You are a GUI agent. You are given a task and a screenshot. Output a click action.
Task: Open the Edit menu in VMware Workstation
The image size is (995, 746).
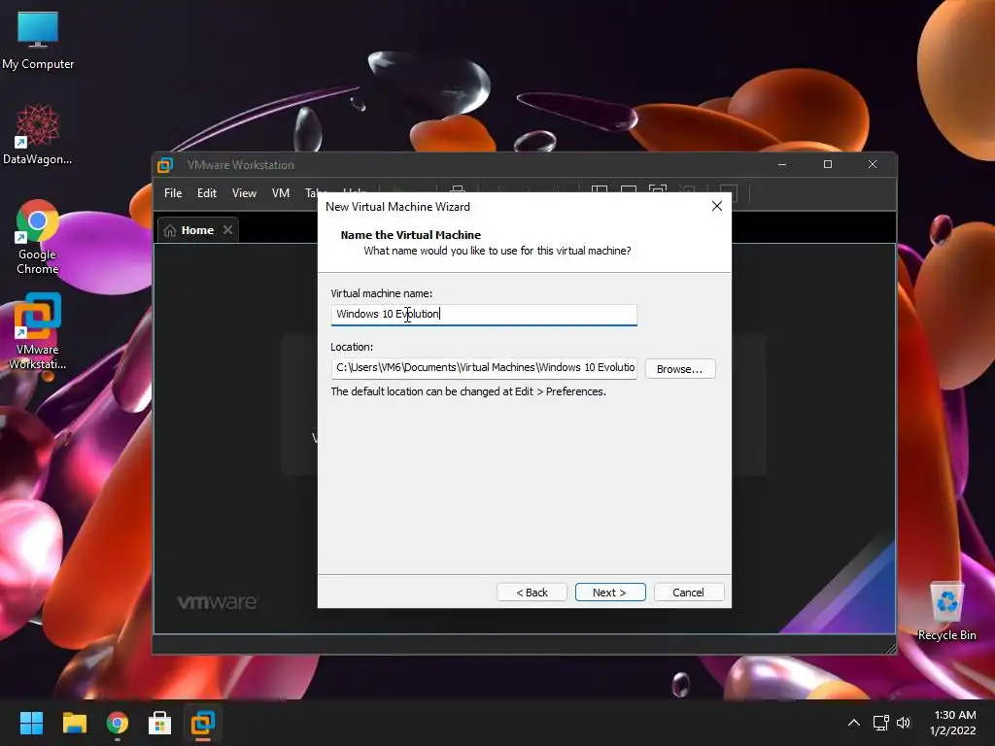(206, 193)
